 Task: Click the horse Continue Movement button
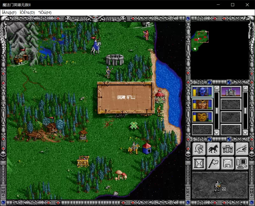point(213,149)
